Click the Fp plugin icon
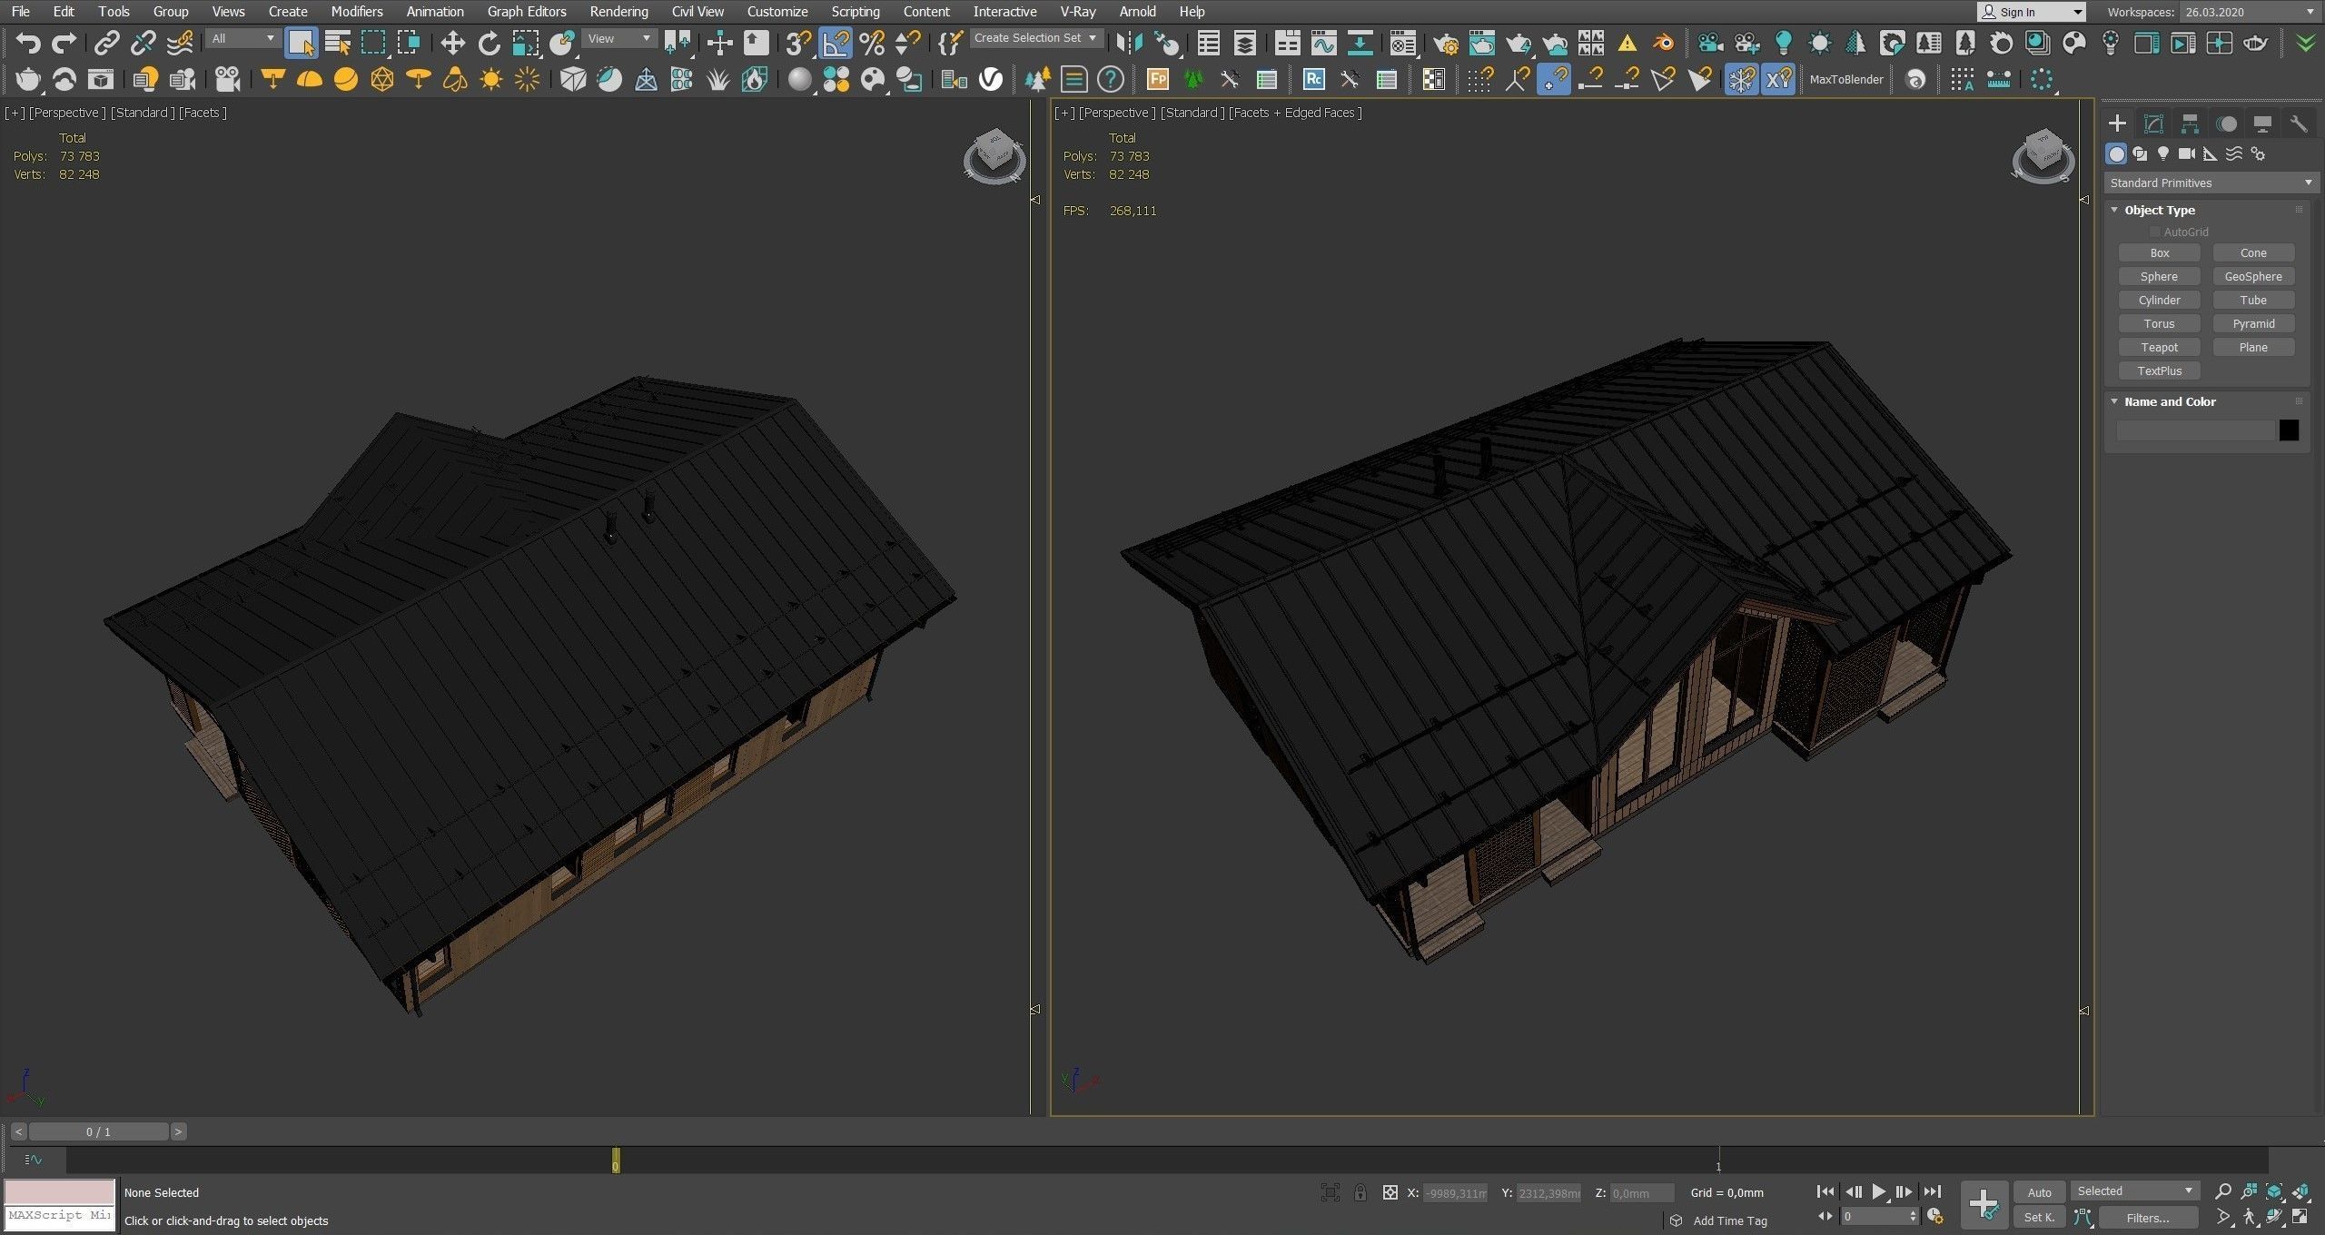2325x1235 pixels. tap(1157, 80)
